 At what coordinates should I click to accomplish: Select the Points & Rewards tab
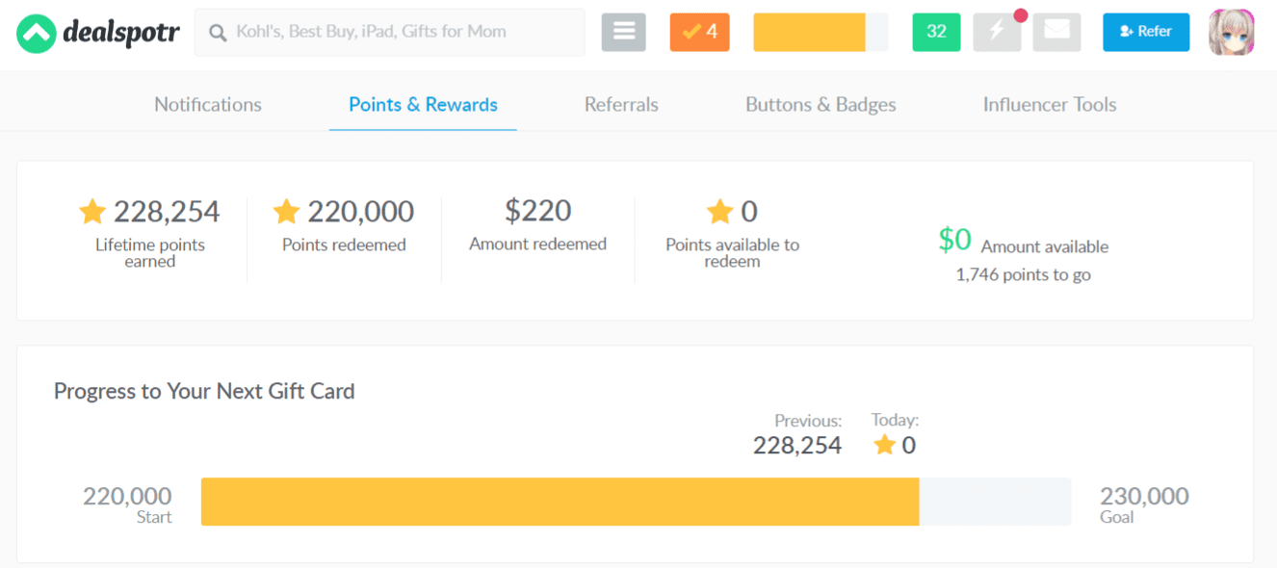(423, 105)
